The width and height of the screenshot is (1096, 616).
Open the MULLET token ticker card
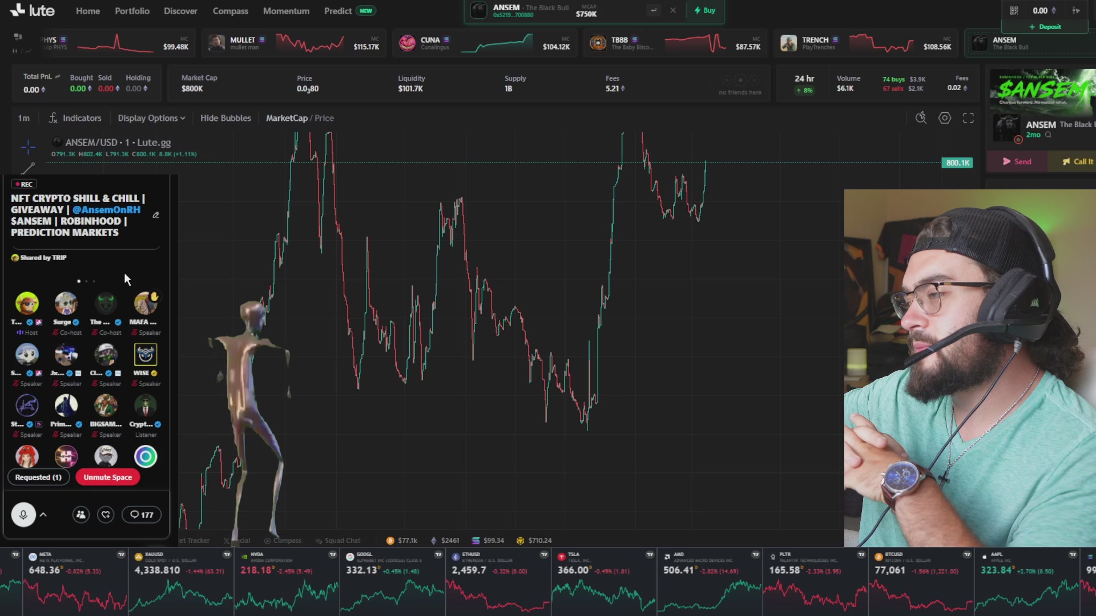293,43
